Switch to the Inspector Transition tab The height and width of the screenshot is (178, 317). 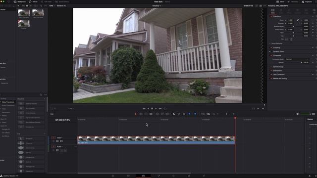[298, 11]
